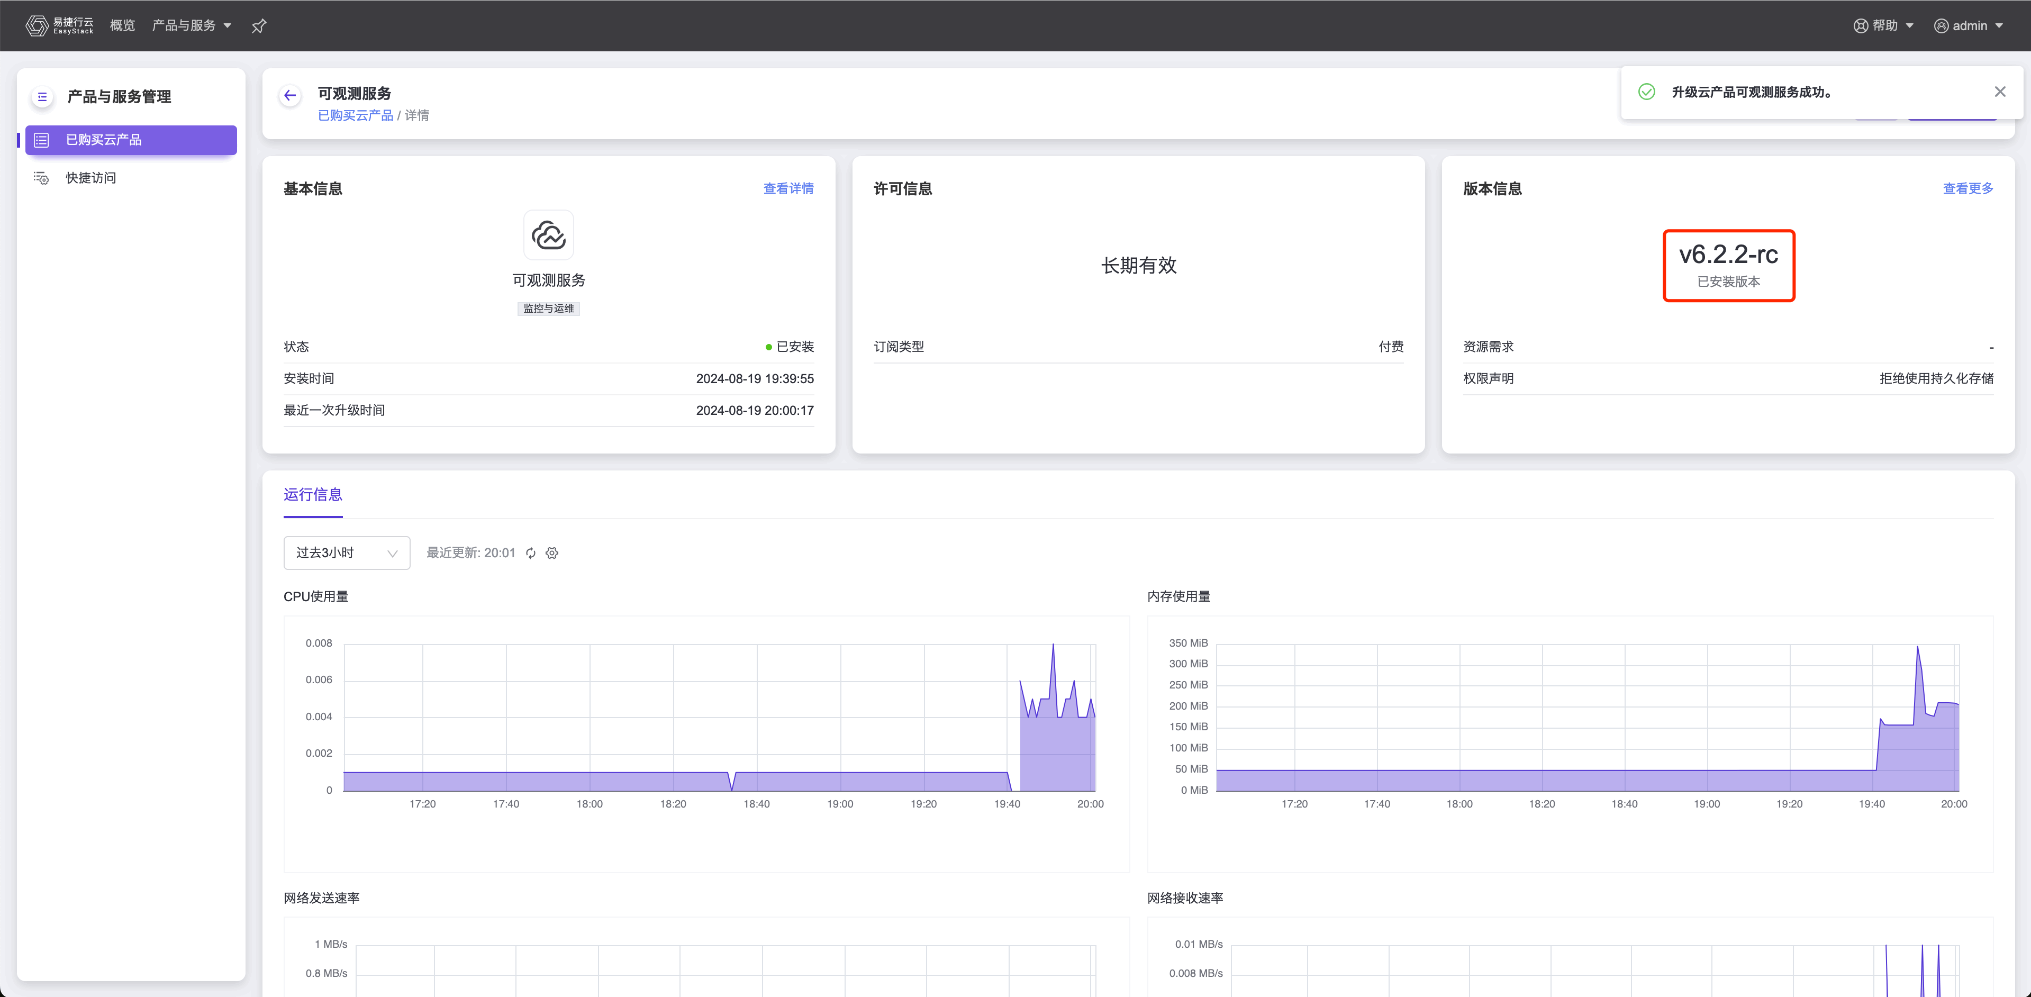Open the 产品与服务 dropdown menu

[x=192, y=25]
